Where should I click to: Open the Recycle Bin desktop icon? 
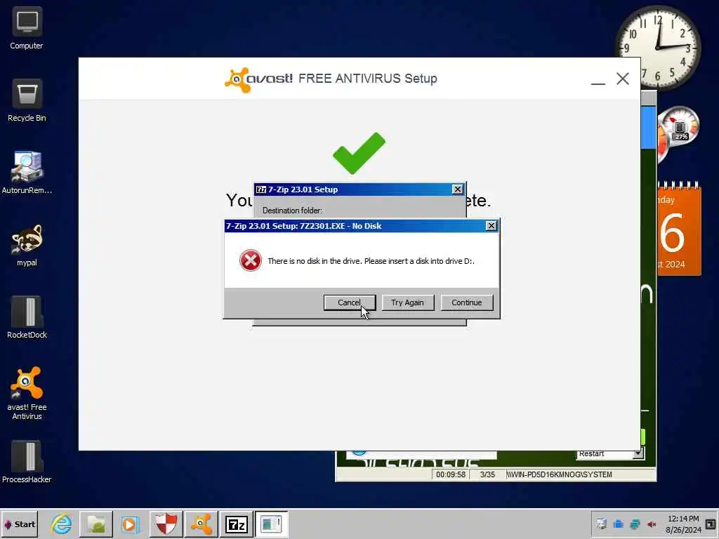(x=27, y=100)
